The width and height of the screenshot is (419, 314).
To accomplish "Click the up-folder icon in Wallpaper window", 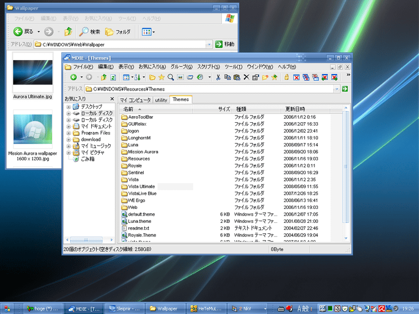I will tap(69, 32).
